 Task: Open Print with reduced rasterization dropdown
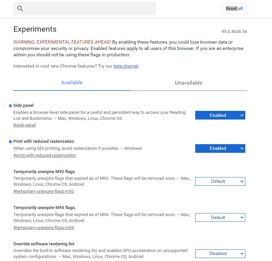220,148
